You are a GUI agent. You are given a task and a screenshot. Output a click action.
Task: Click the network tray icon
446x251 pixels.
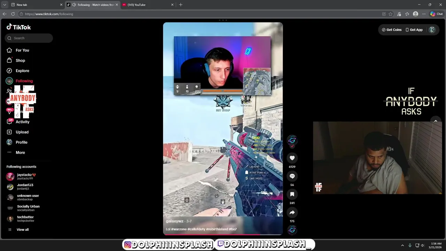417,245
